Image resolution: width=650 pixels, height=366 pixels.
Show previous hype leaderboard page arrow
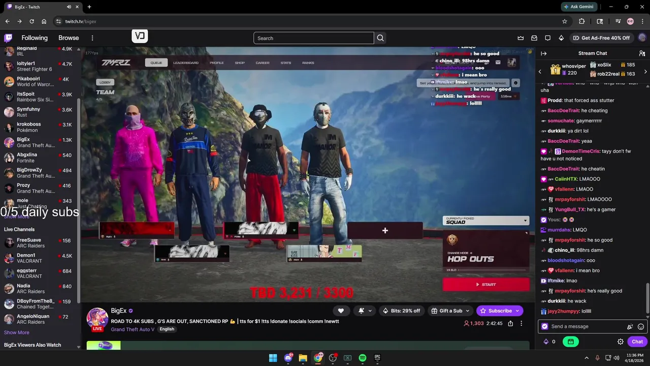(x=540, y=72)
